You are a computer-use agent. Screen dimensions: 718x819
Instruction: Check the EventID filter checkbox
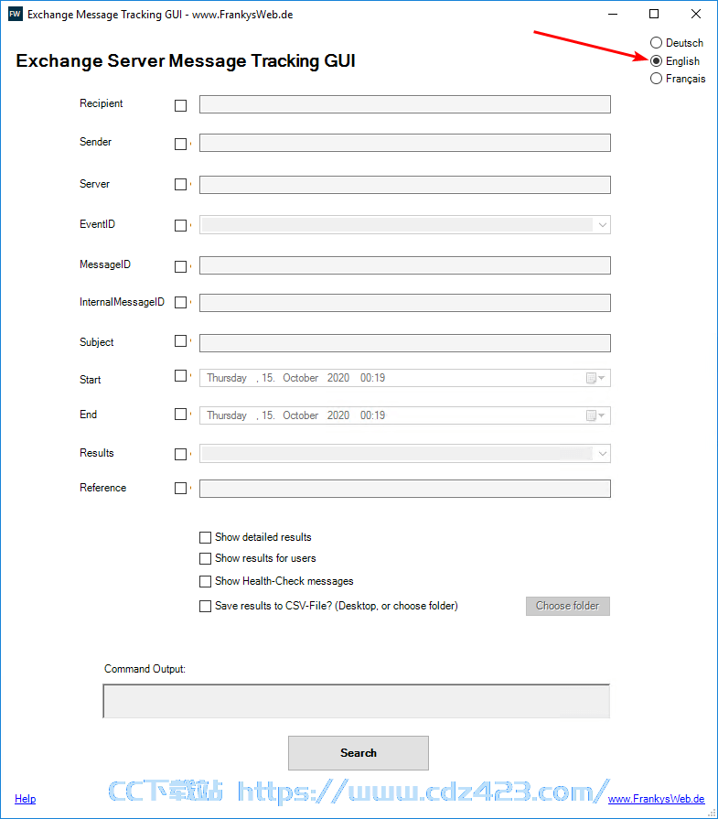click(181, 225)
